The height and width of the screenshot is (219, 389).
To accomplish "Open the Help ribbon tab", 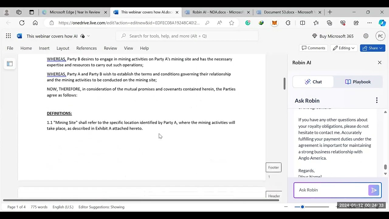I will (x=144, y=48).
